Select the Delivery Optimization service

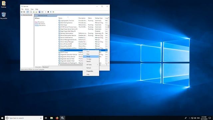(83, 33)
